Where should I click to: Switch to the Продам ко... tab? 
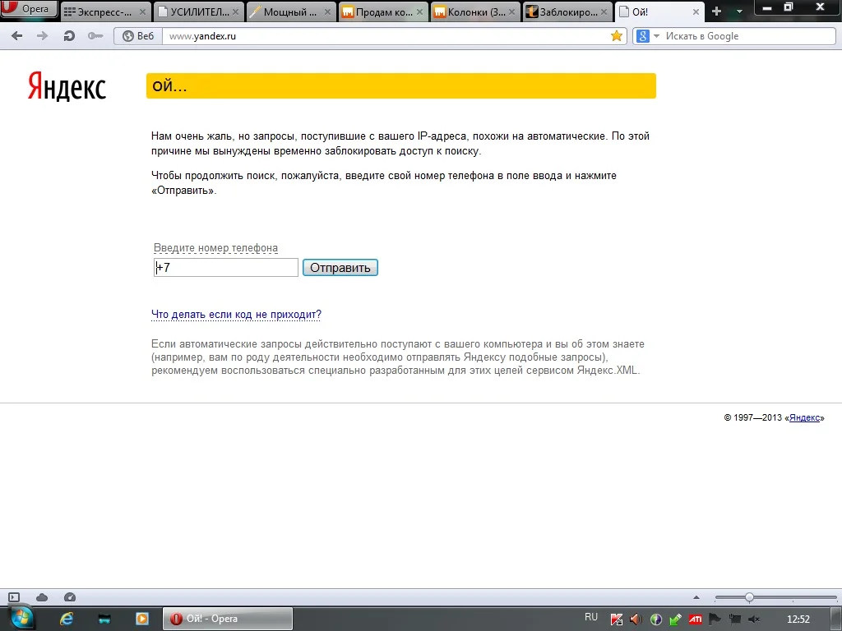[x=383, y=12]
